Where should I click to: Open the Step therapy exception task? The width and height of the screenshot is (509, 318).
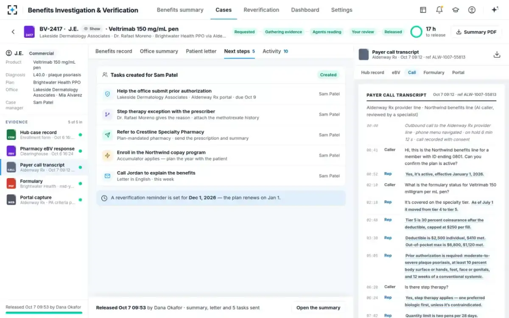221,114
